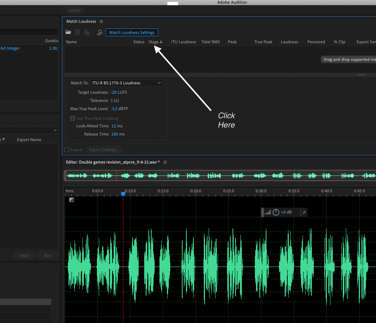Click the scan loudness icon
Screen dimensions: 376x323
click(99, 32)
